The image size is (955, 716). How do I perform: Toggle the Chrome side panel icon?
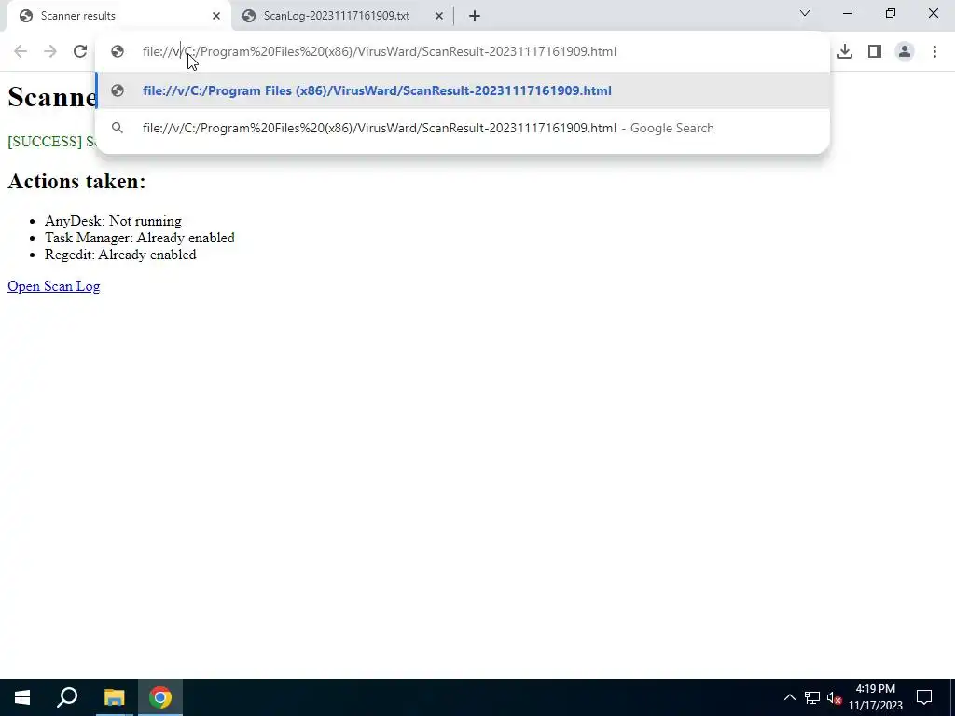click(875, 51)
